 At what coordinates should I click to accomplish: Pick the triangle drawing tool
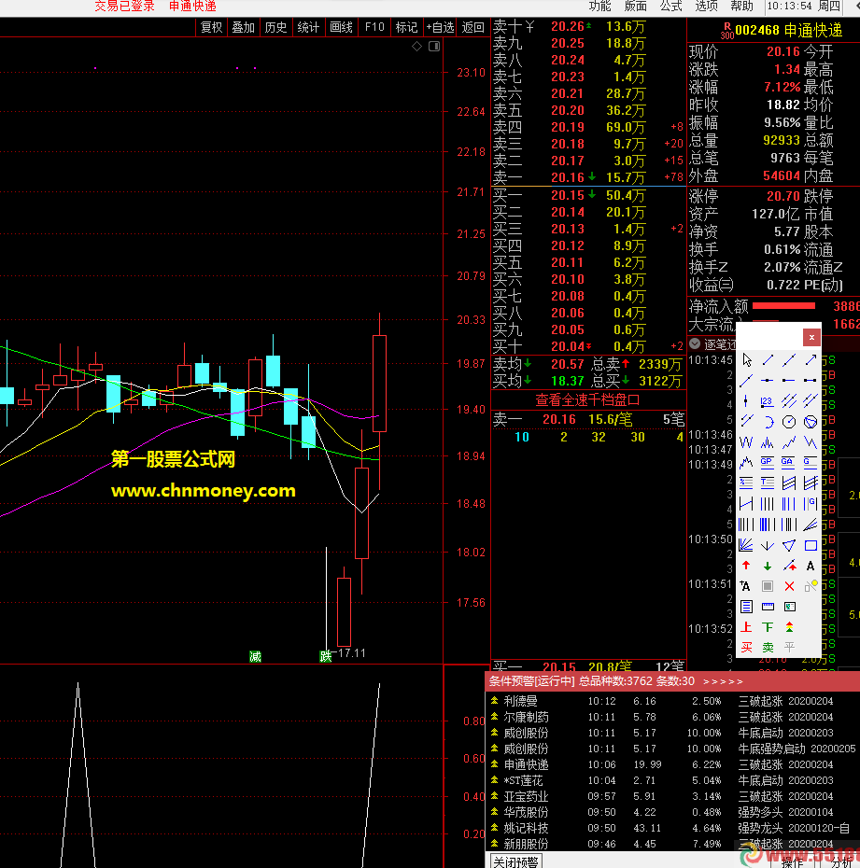[789, 545]
